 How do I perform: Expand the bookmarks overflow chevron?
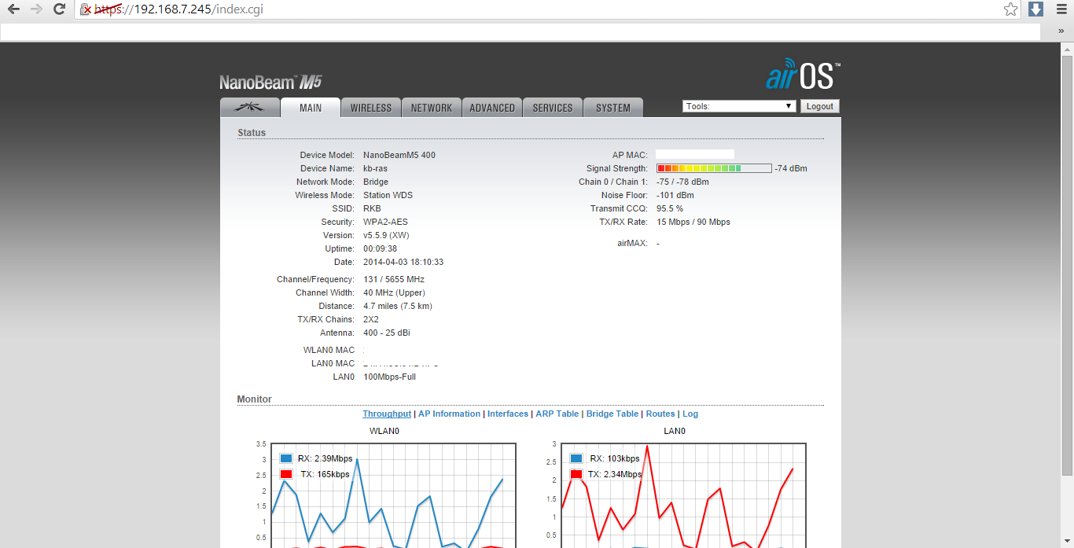1061,31
